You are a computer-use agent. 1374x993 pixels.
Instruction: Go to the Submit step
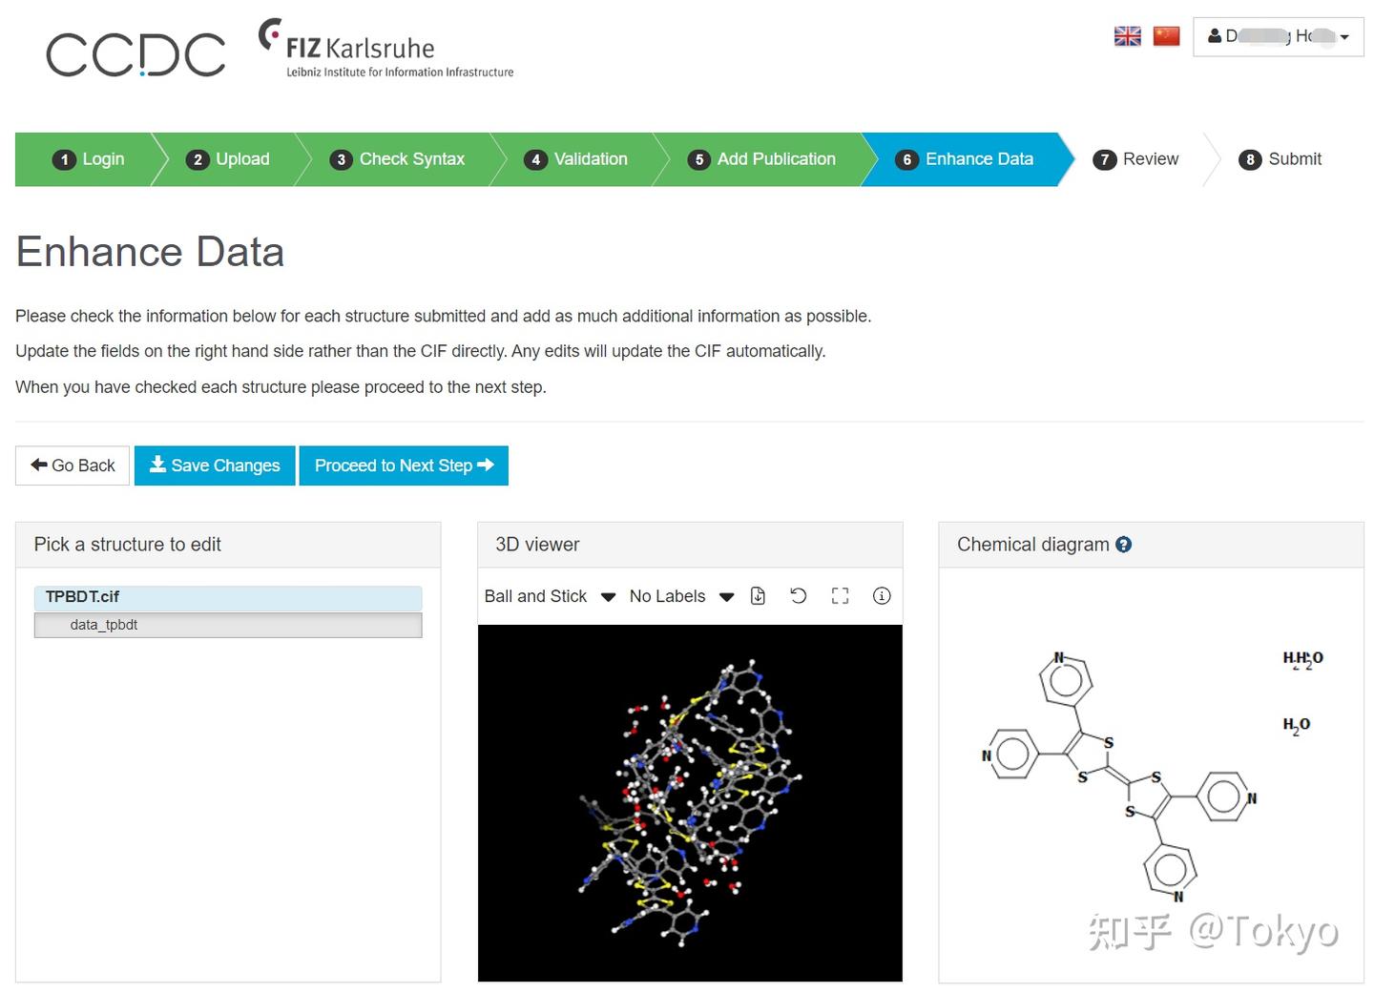1280,159
